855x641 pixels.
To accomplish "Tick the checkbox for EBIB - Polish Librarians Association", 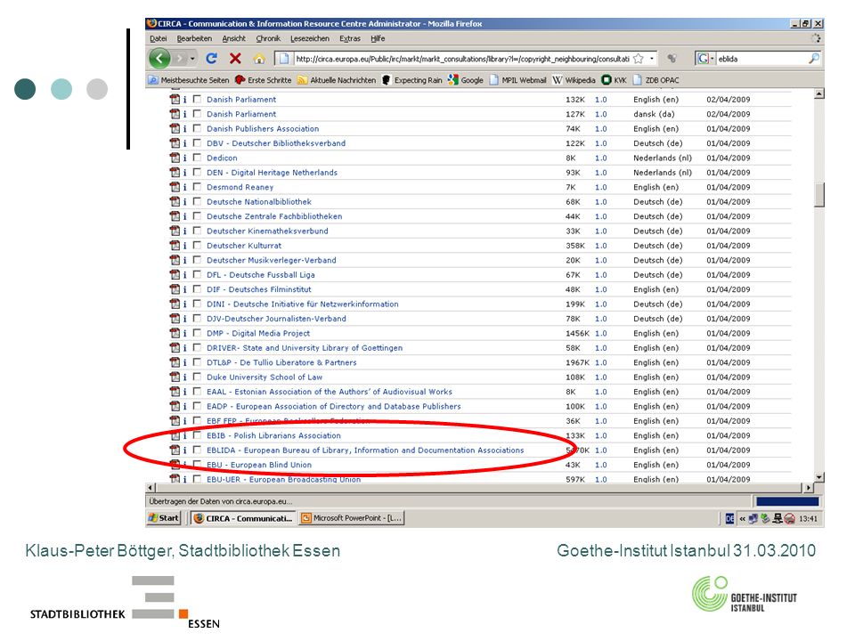I will click(x=197, y=435).
